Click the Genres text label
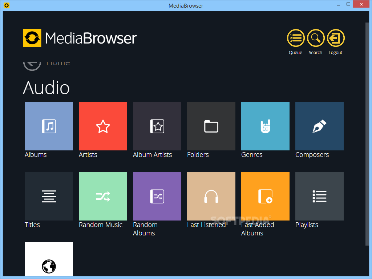Image resolution: width=372 pixels, height=279 pixels. [x=252, y=155]
